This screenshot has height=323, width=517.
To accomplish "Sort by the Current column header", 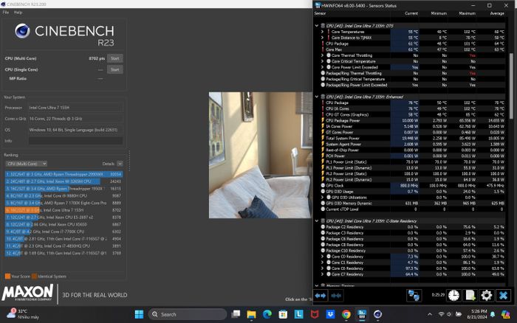I will coord(411,13).
